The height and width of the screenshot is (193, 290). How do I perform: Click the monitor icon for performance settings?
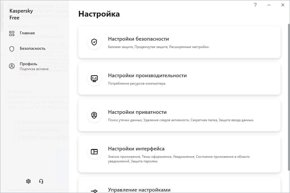click(94, 79)
